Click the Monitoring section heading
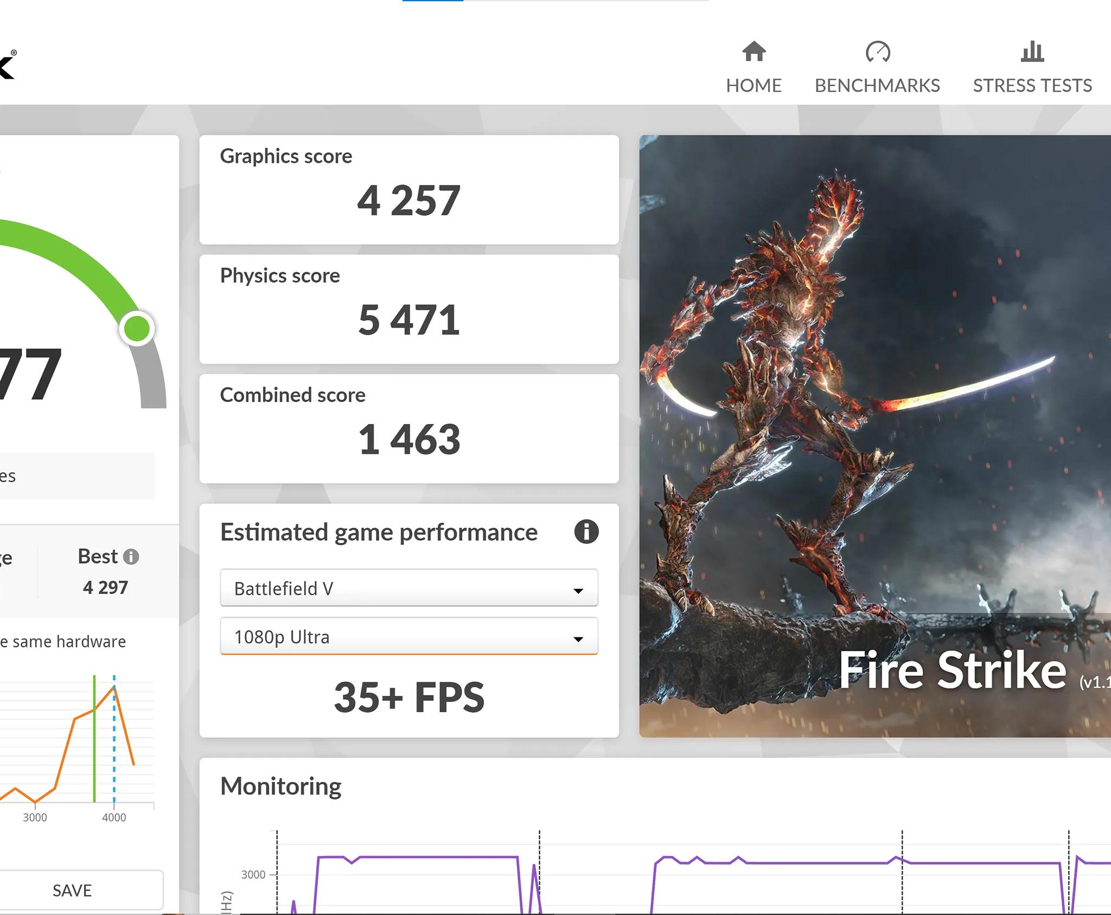Screen dimensions: 1111x915 [x=281, y=786]
